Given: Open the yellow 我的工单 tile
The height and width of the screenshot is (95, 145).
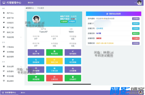Looking at the screenshot, I should [54, 61].
